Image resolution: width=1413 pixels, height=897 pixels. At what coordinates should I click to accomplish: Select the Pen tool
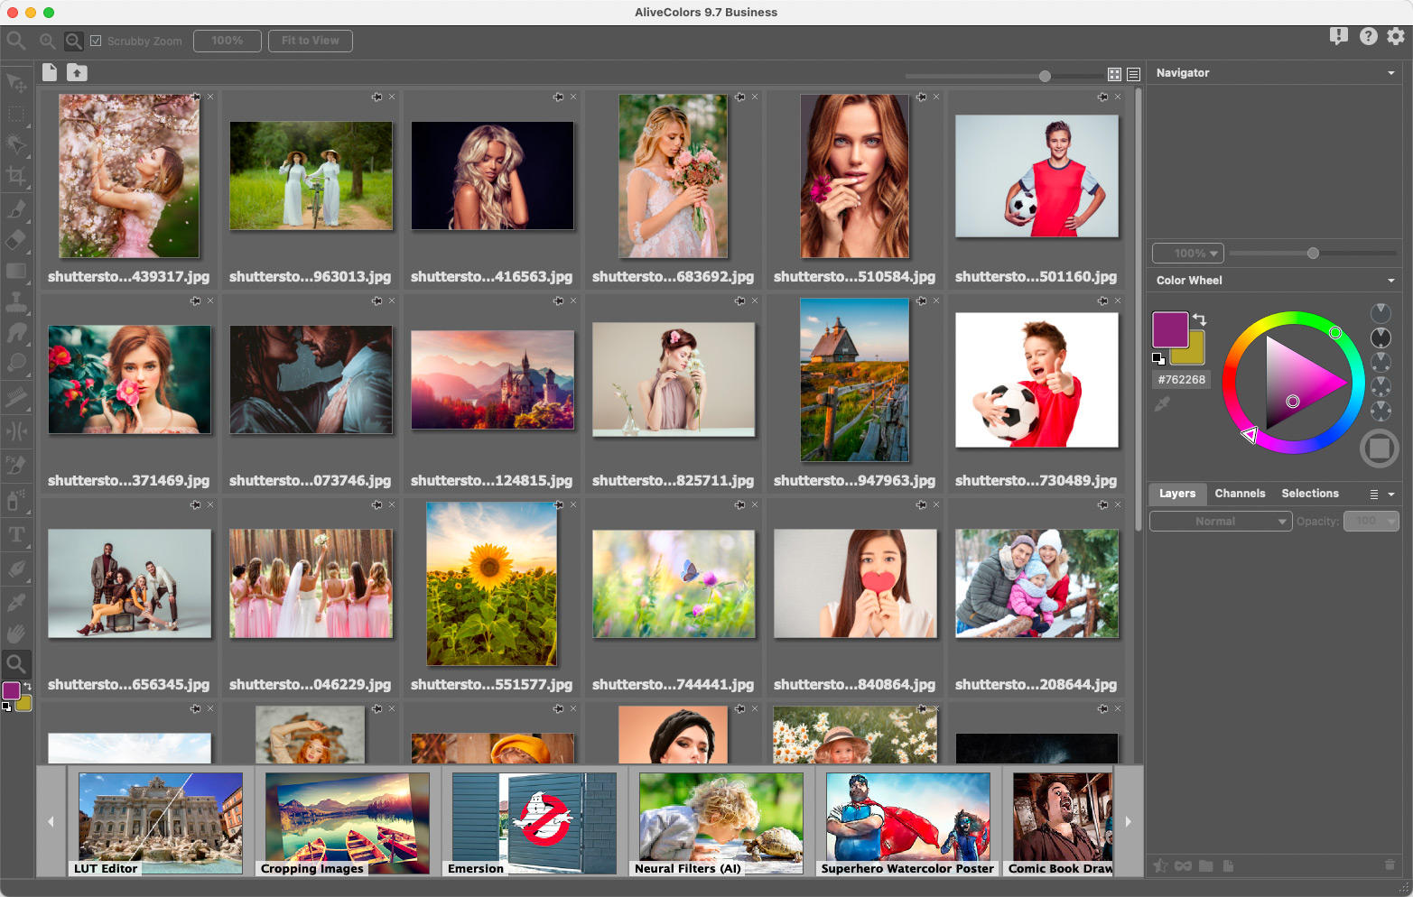coord(16,569)
